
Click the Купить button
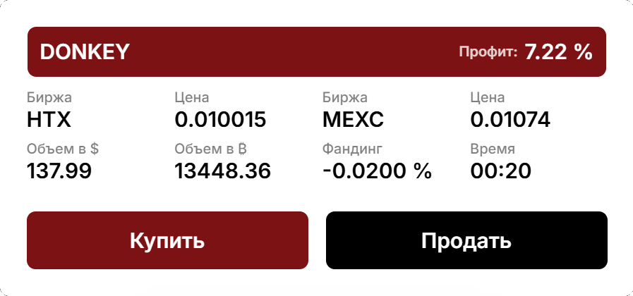click(x=167, y=240)
